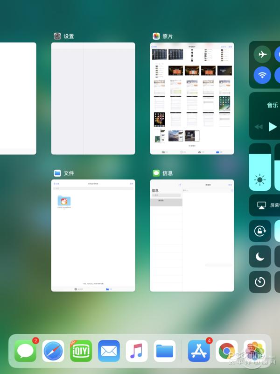The width and height of the screenshot is (280, 374).
Task: Launch the Music app from the dock
Action: coord(137,351)
